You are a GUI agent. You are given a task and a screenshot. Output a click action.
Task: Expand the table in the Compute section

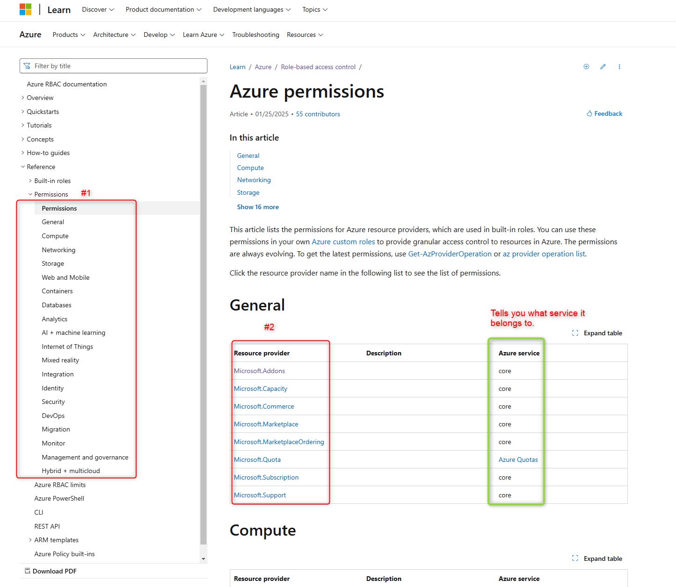tap(598, 559)
